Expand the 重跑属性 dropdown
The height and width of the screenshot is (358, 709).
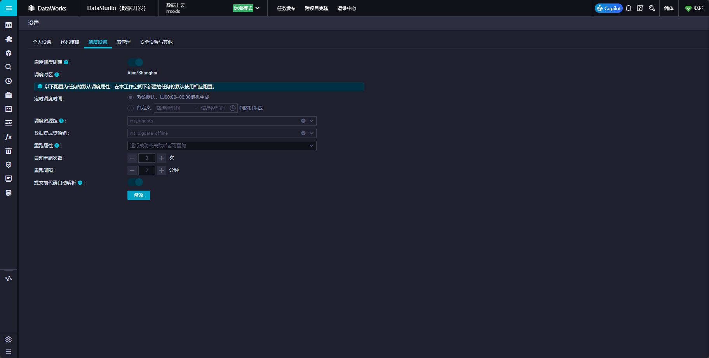click(312, 146)
